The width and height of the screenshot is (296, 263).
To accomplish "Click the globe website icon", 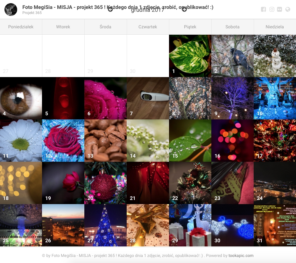I will [x=288, y=10].
